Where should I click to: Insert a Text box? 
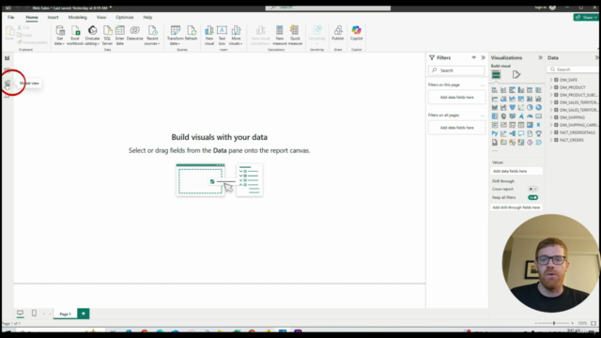click(222, 36)
